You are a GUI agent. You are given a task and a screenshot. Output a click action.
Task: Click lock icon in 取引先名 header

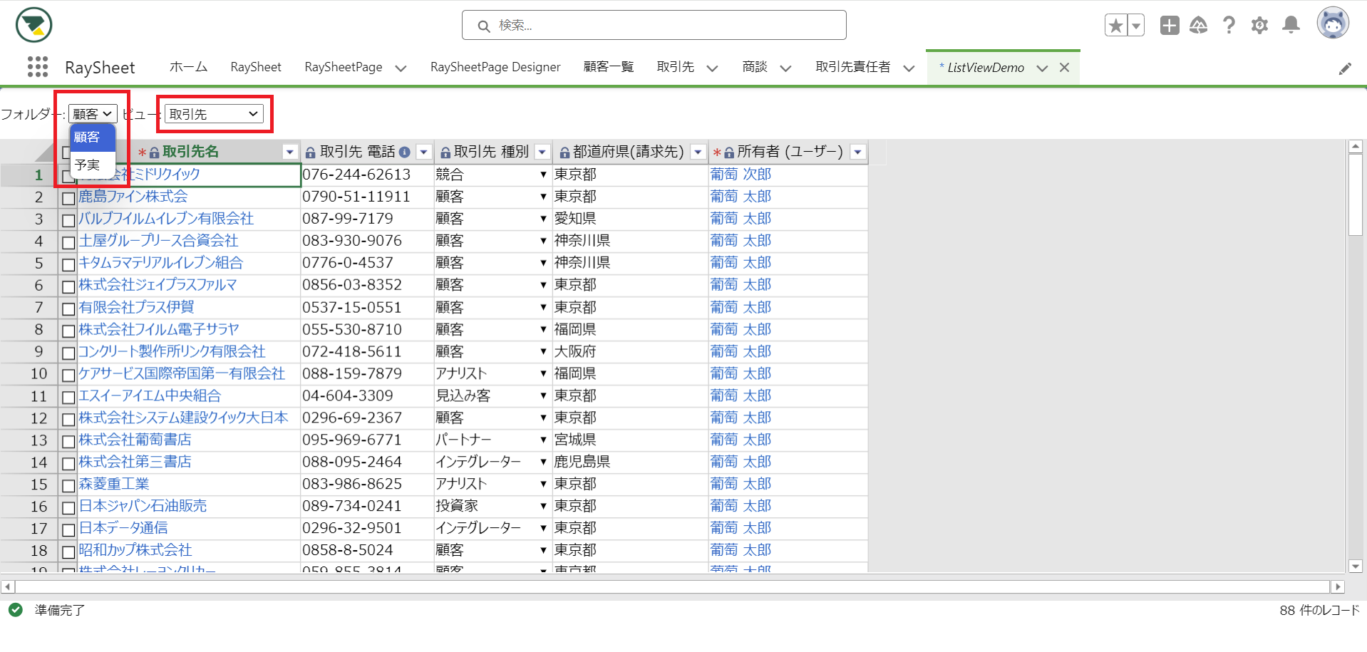coord(154,152)
